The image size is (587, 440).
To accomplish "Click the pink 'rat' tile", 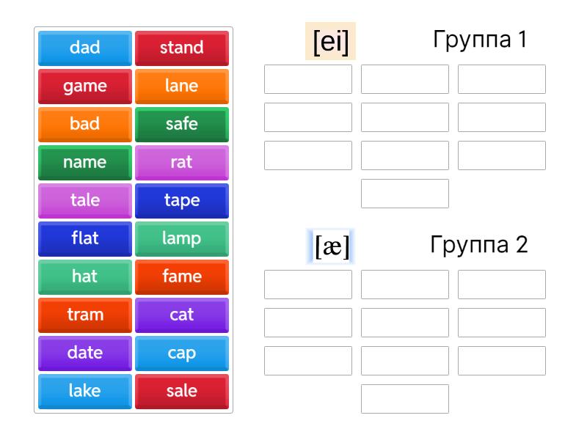I will pos(182,163).
